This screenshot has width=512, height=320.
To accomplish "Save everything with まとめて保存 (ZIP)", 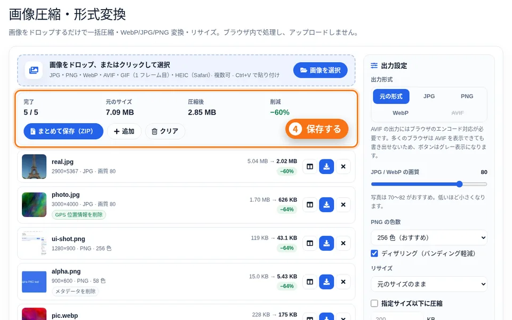I will (x=63, y=131).
